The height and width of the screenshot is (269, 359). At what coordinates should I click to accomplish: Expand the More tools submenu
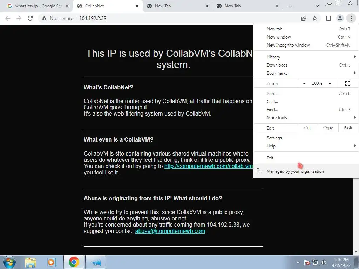tap(306, 118)
